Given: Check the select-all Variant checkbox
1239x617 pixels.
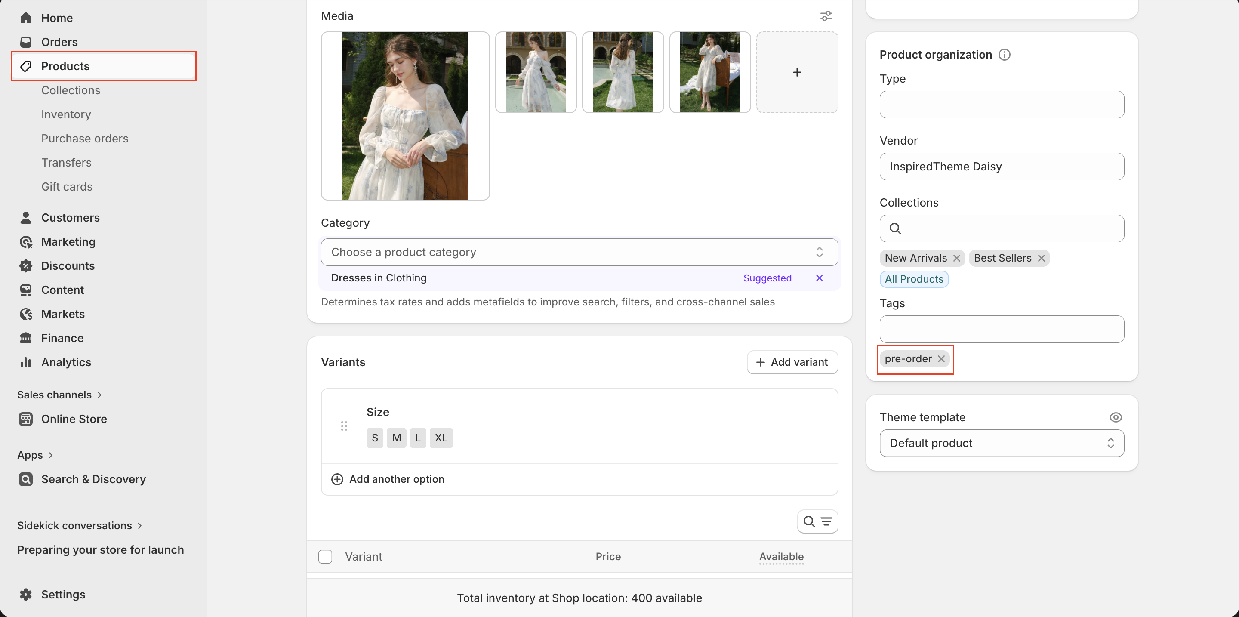Looking at the screenshot, I should [325, 556].
